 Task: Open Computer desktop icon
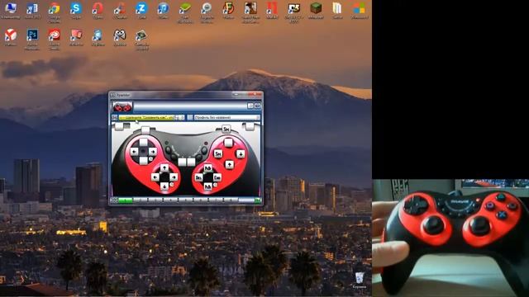[11, 10]
